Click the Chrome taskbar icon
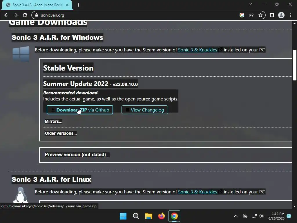297x223 pixels. coord(174,216)
